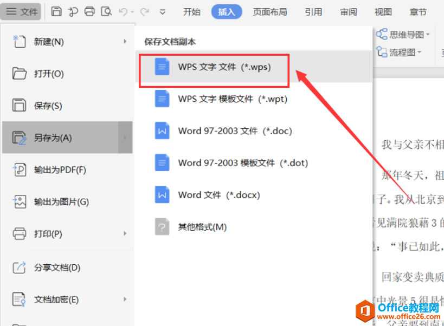Select 打开(O) in the file menu
The height and width of the screenshot is (326, 444).
(67, 74)
